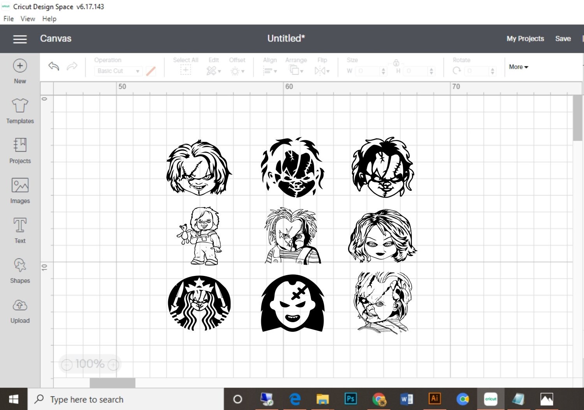Open the material color swatch selector
The width and height of the screenshot is (584, 410).
tap(151, 71)
